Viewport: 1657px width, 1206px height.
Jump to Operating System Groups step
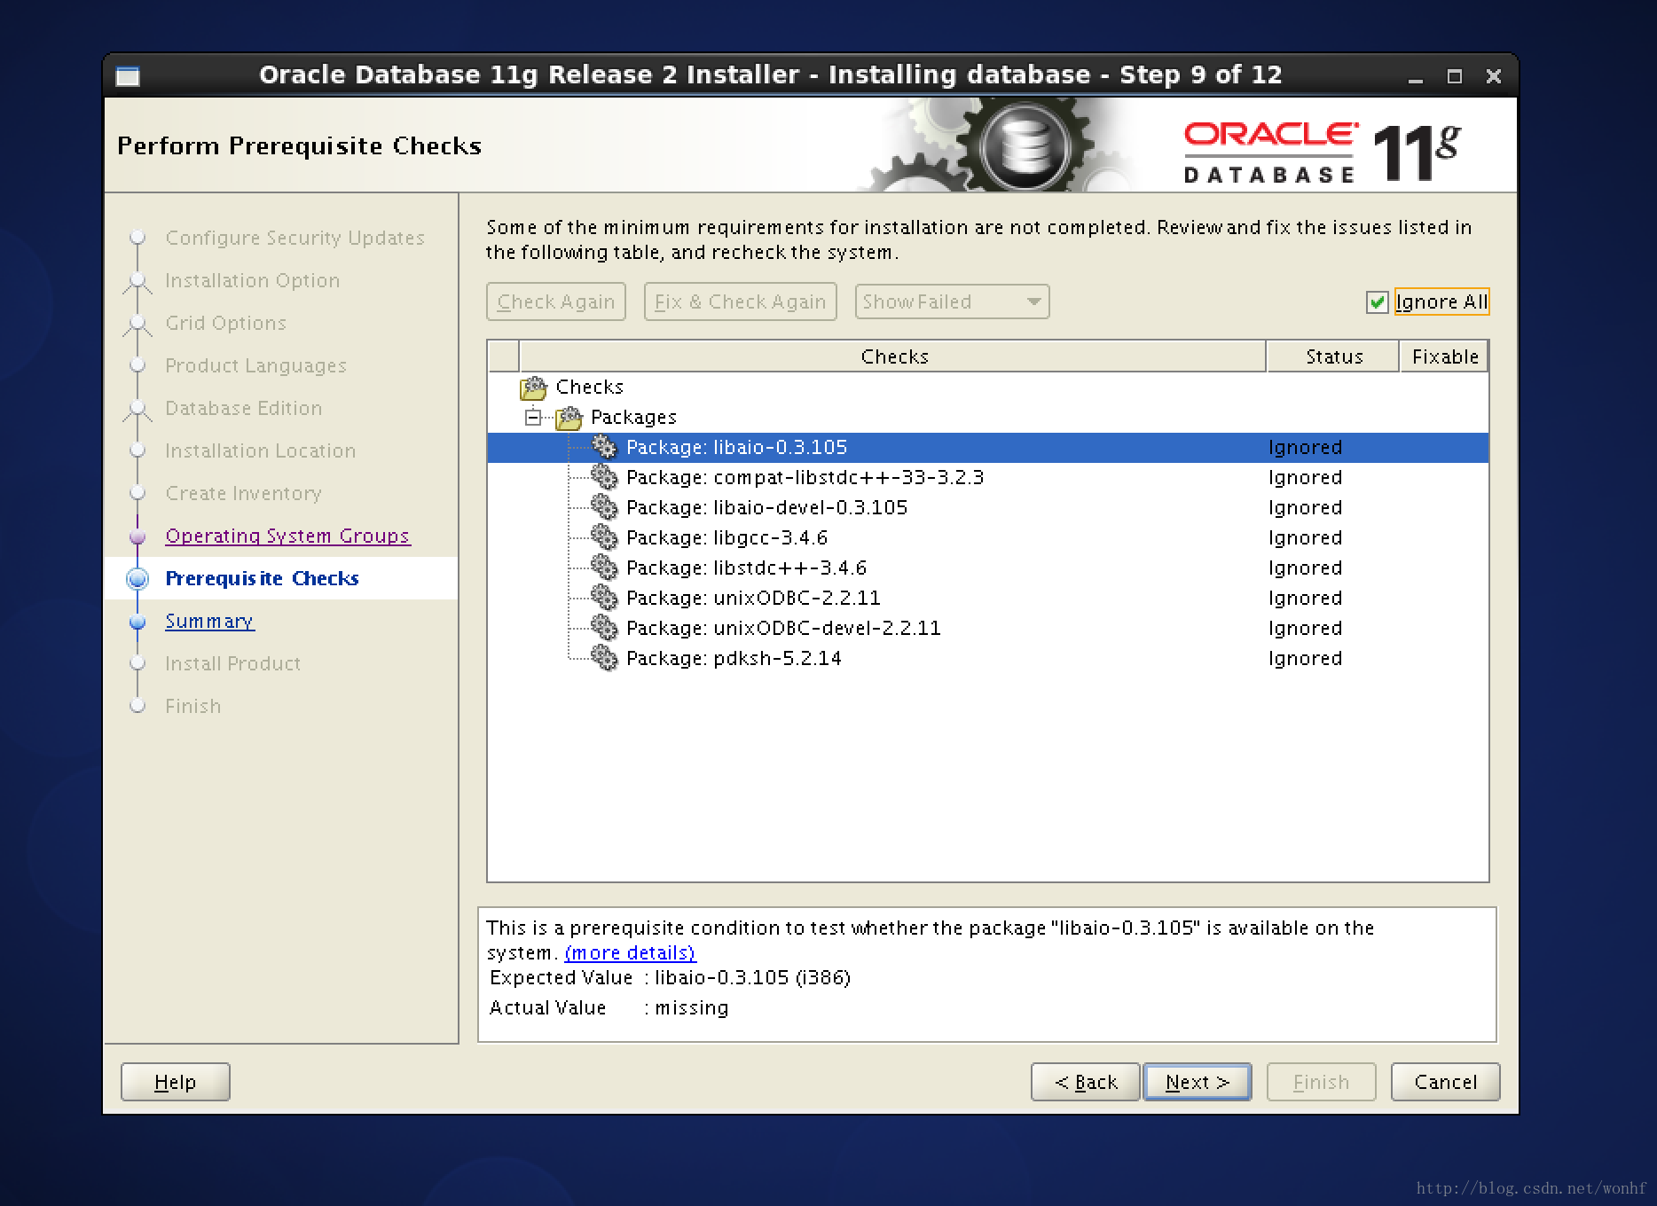(x=287, y=536)
